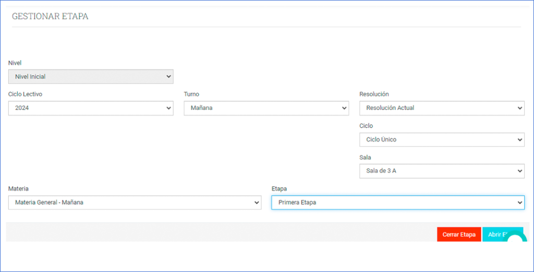Open the Turno dropdown showing Mañana
Image resolution: width=534 pixels, height=272 pixels.
point(266,108)
